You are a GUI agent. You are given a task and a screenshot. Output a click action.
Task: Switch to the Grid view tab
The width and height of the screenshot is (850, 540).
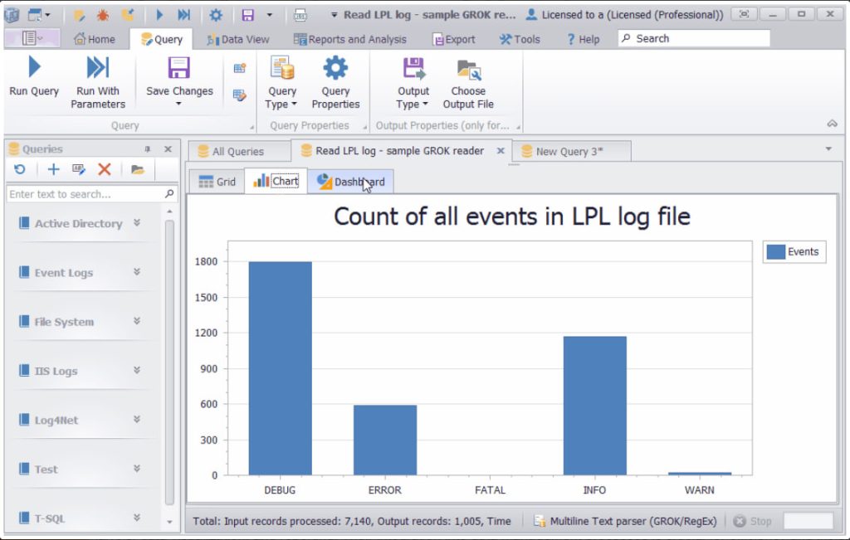pos(217,182)
